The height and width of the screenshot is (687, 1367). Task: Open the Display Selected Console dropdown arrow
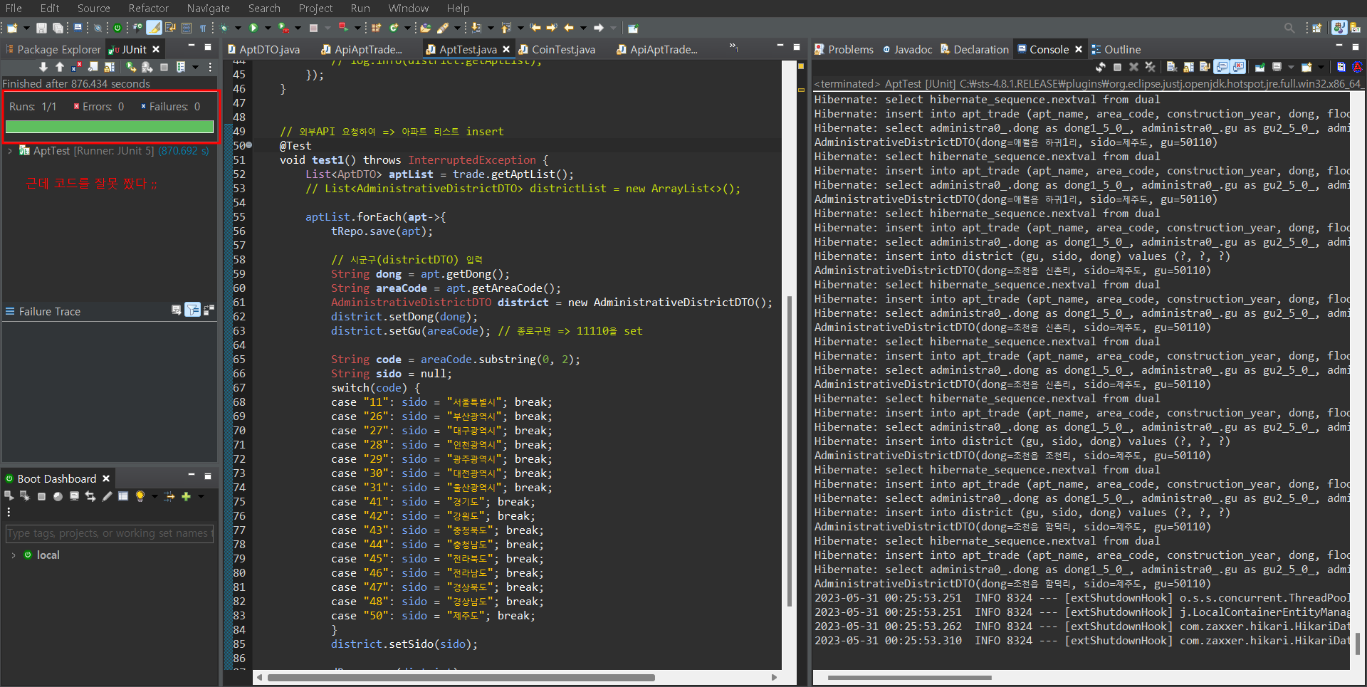coord(1291,67)
